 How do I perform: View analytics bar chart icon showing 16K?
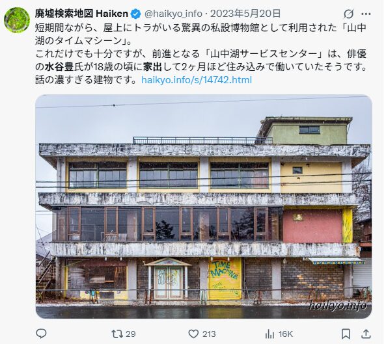click(269, 334)
